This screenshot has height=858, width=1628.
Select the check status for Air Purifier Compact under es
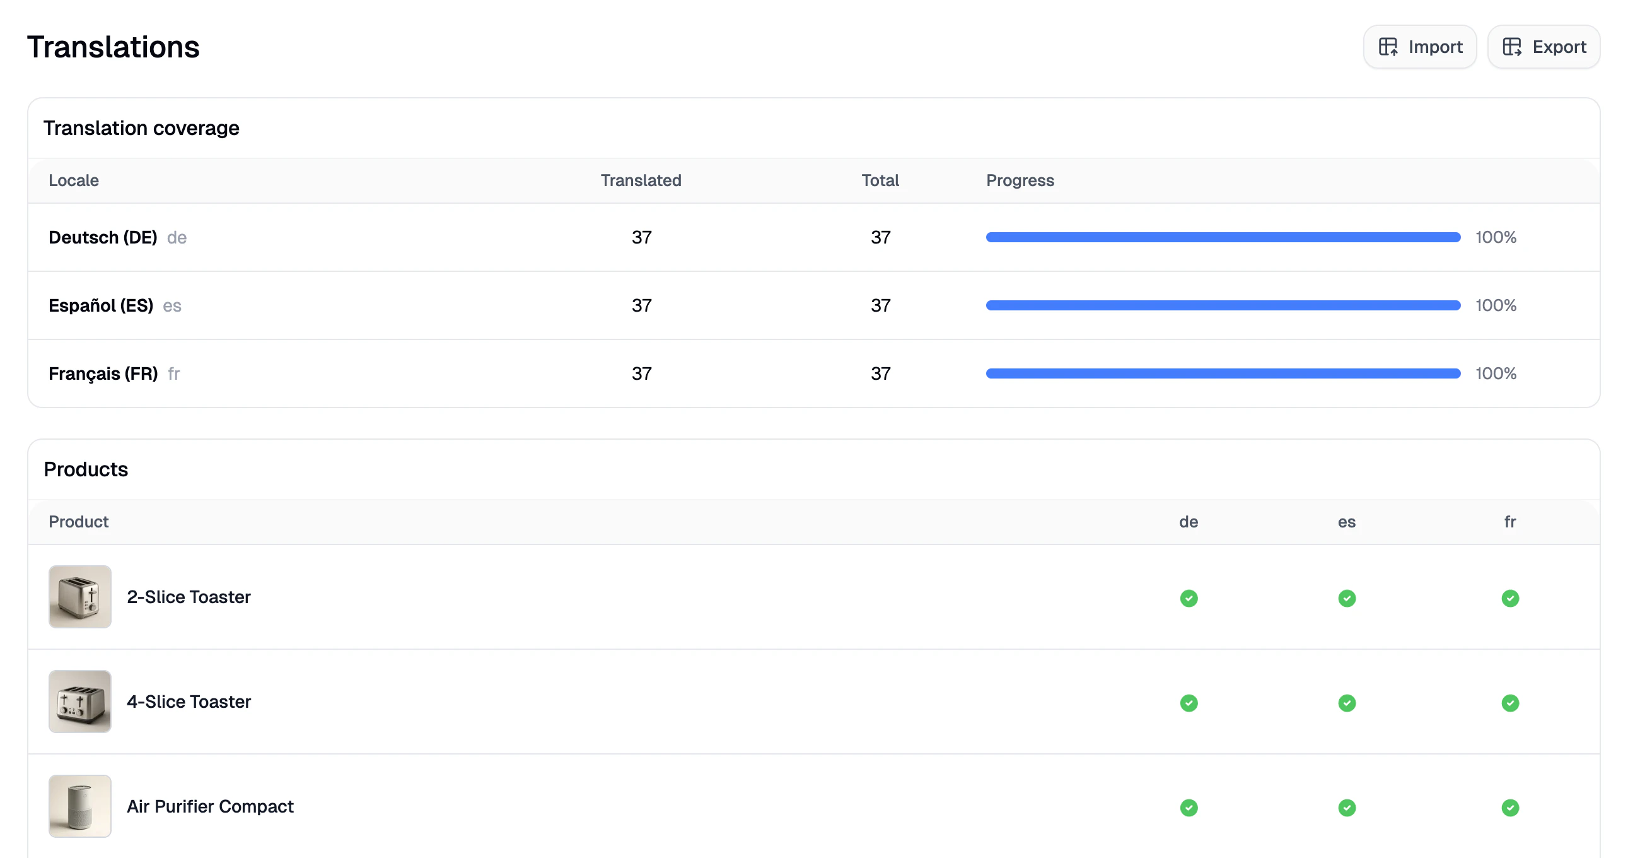click(x=1346, y=808)
